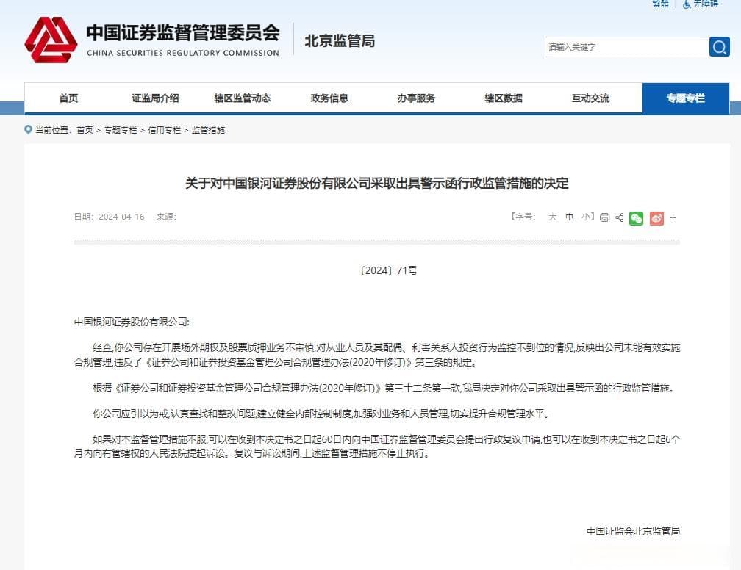741x570 pixels.
Task: Click document number 〔2024〕71号
Action: [388, 270]
